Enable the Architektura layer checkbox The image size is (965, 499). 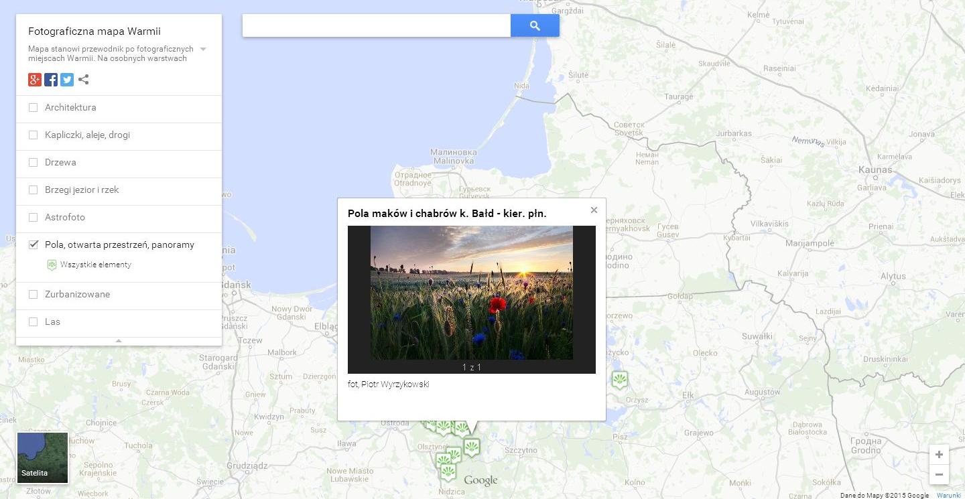(x=34, y=107)
